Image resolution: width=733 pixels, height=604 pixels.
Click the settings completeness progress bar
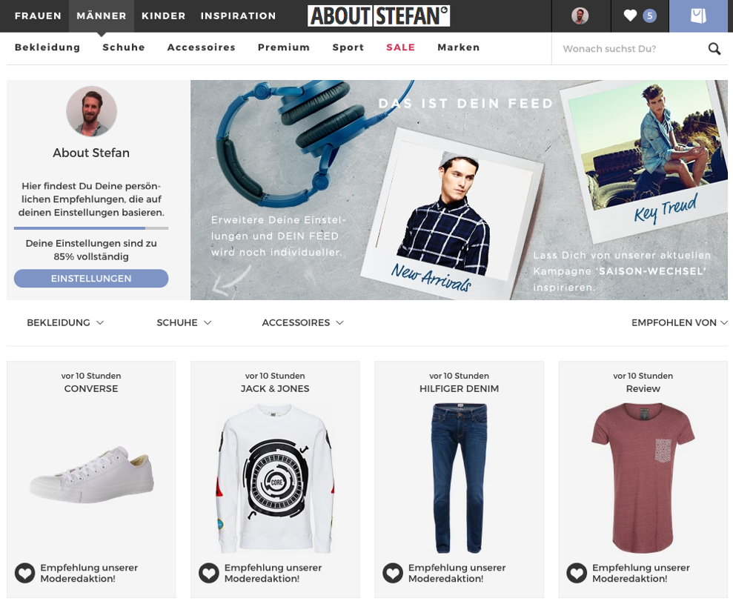pyautogui.click(x=91, y=228)
